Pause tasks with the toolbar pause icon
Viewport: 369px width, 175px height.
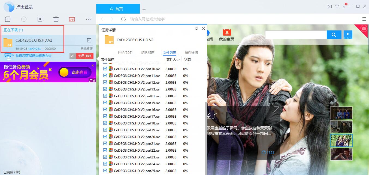[40, 19]
